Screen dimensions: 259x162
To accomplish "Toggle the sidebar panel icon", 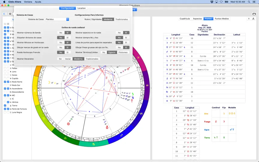I will tap(4, 14).
